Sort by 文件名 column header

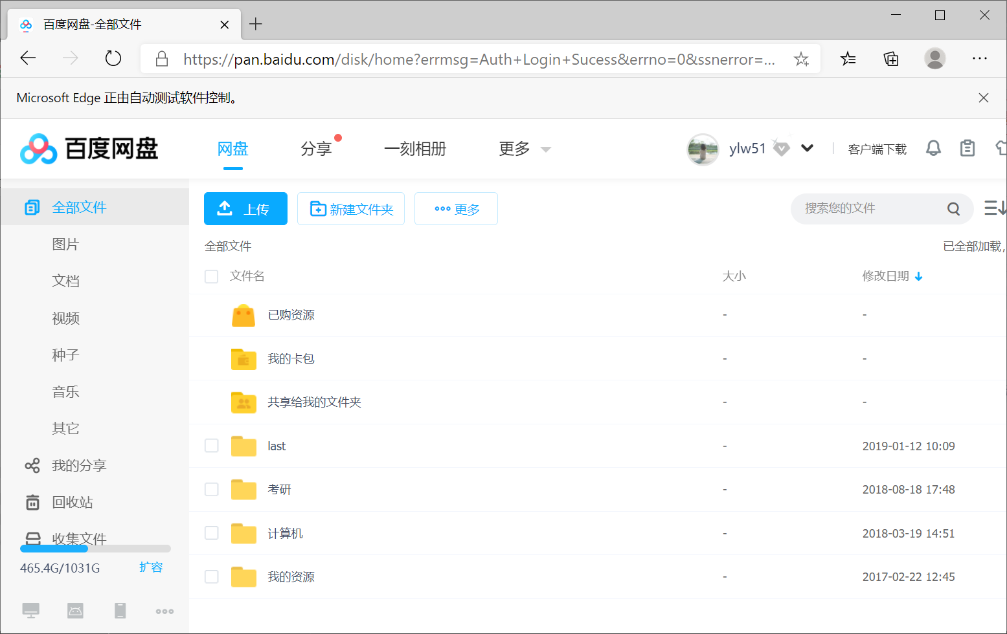247,276
